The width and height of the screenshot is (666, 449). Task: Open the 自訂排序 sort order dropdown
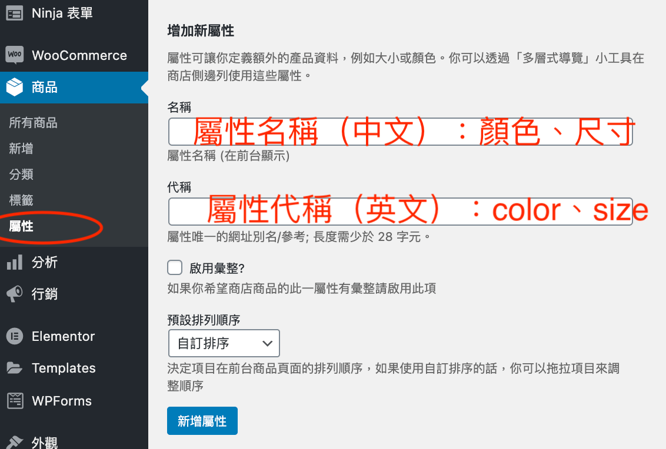[x=224, y=343]
